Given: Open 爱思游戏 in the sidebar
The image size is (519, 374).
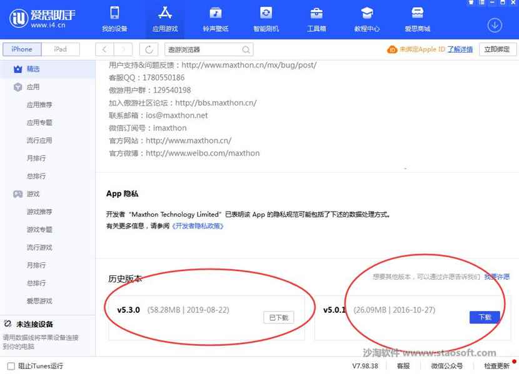Looking at the screenshot, I should click(x=39, y=301).
